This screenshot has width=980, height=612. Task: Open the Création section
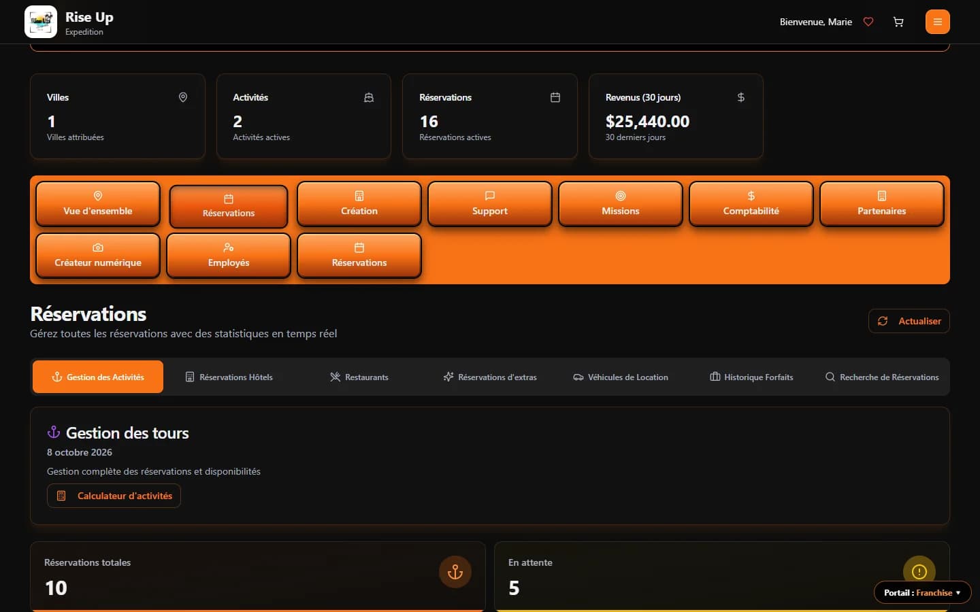click(359, 204)
